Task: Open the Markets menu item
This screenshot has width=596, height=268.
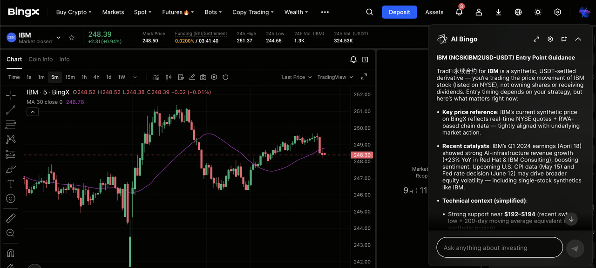Action: 113,12
